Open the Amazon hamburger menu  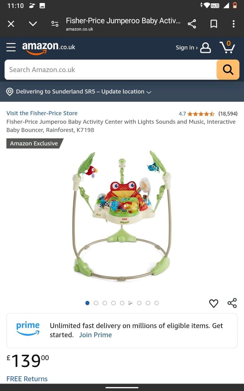(x=11, y=47)
